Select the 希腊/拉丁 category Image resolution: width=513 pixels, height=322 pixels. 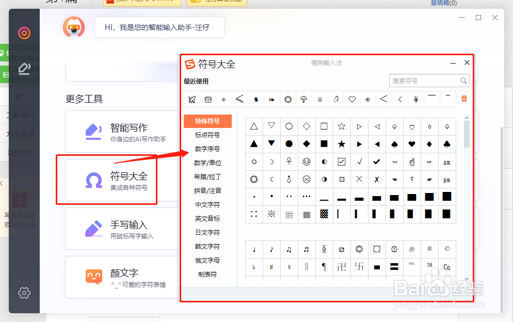coord(207,176)
